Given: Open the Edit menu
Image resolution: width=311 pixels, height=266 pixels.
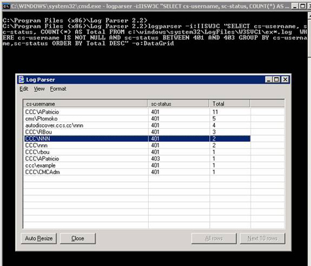Looking at the screenshot, I should (24, 89).
